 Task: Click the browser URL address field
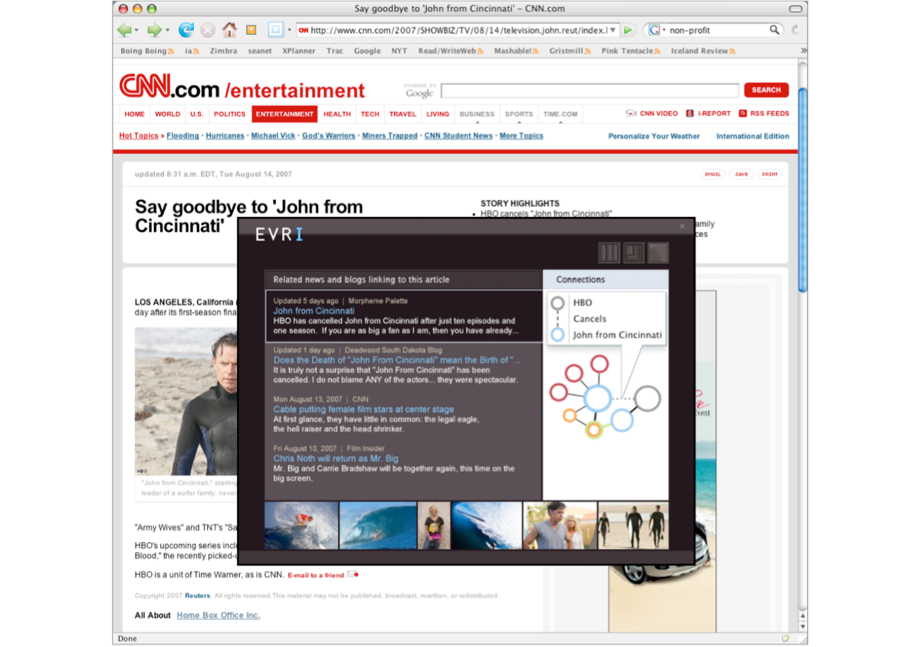point(457,30)
